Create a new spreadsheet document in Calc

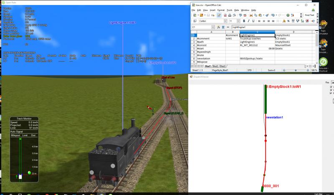(x=195, y=15)
